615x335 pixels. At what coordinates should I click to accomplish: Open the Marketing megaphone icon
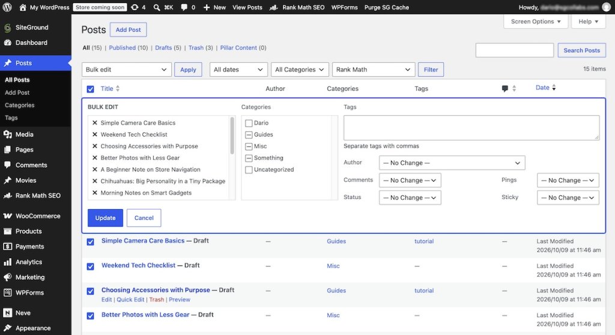[x=7, y=277]
